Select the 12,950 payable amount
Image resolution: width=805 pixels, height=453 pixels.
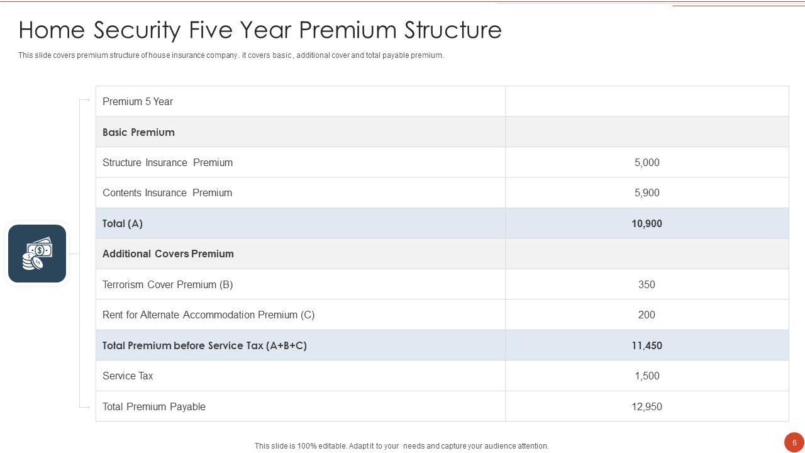(647, 406)
